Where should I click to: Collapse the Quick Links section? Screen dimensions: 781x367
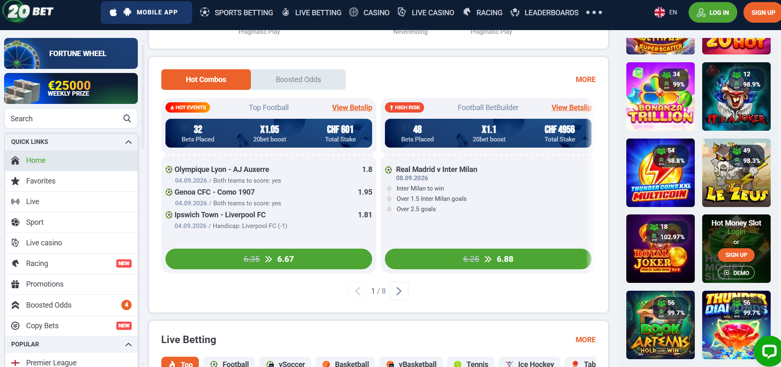[128, 142]
